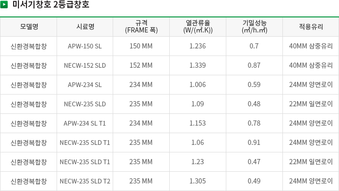Select the 적용유리 column header
Screen dimensions: 339x191
click(311, 27)
